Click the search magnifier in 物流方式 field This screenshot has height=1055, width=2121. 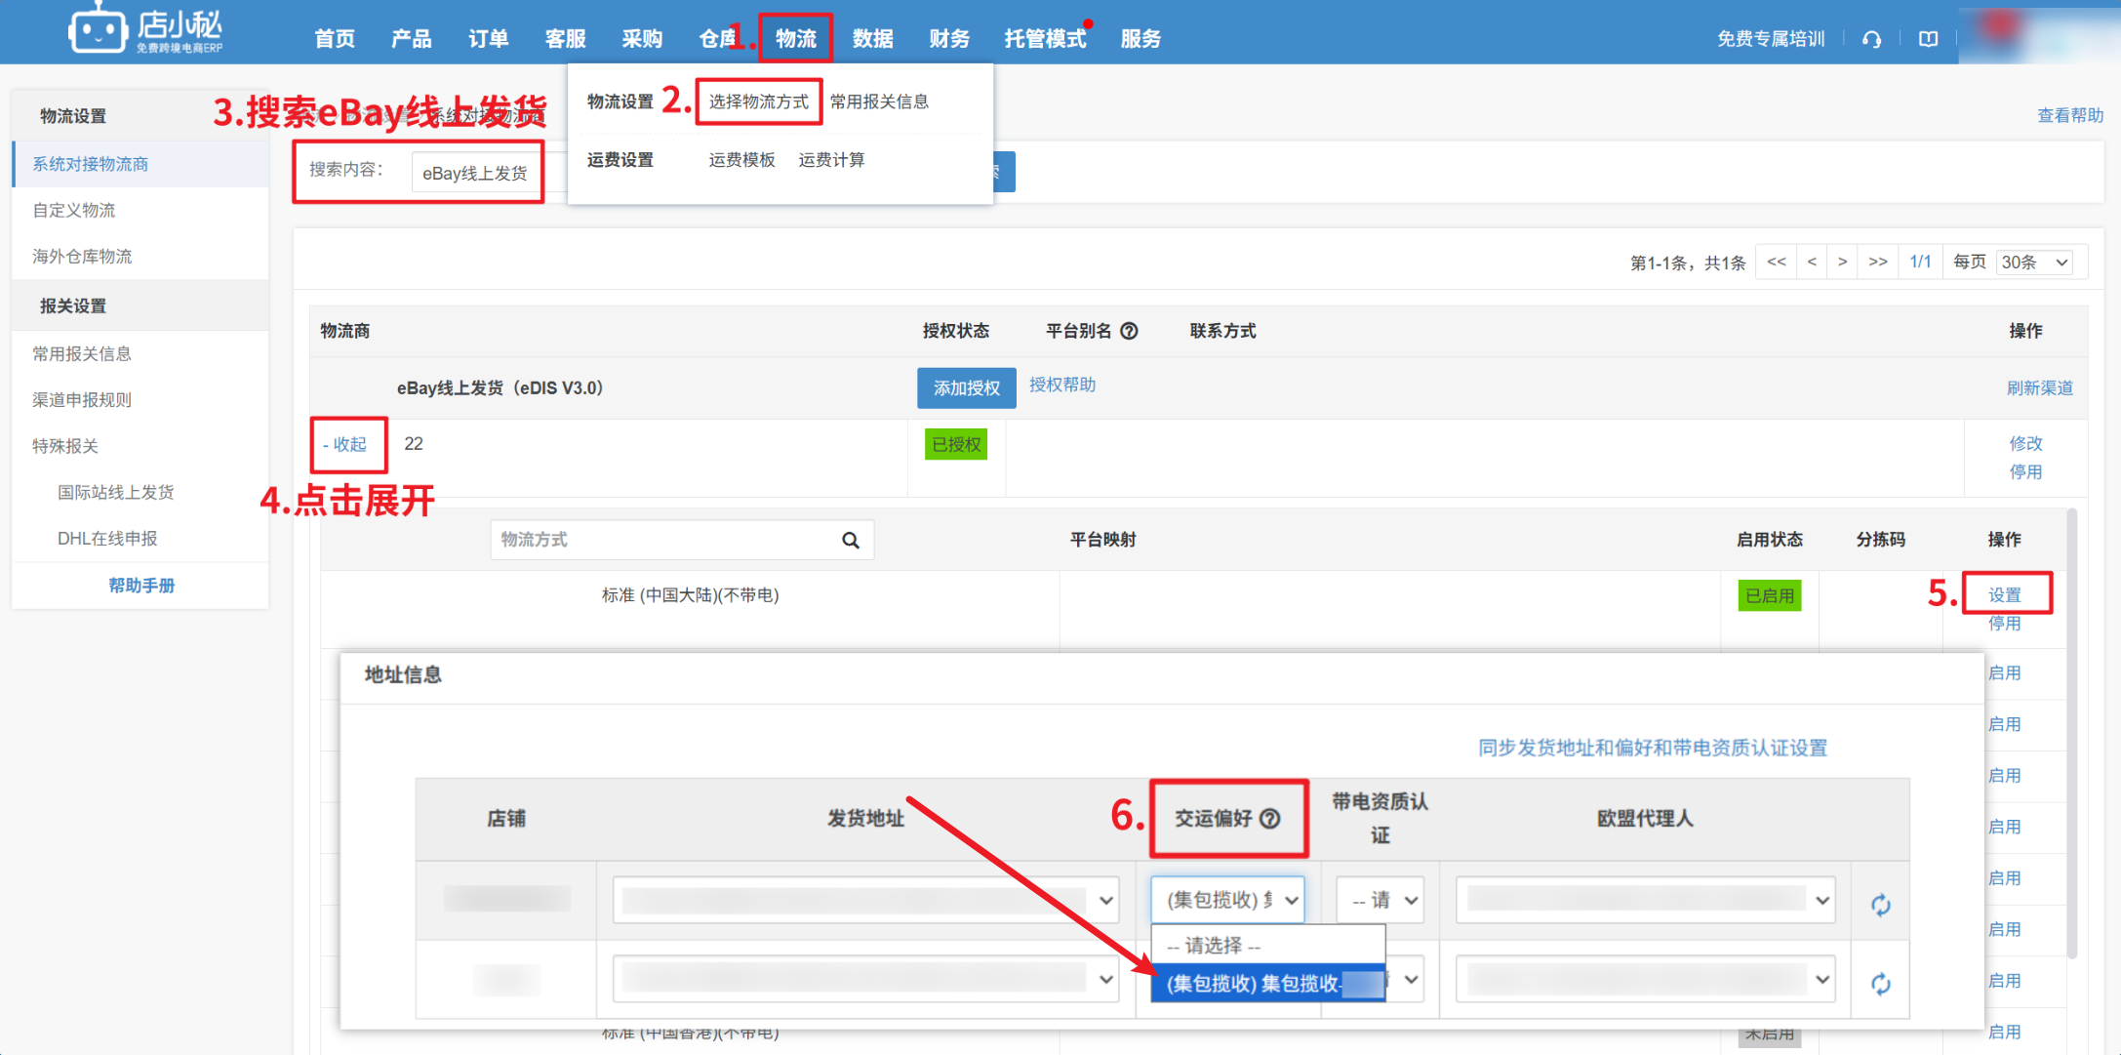(851, 540)
